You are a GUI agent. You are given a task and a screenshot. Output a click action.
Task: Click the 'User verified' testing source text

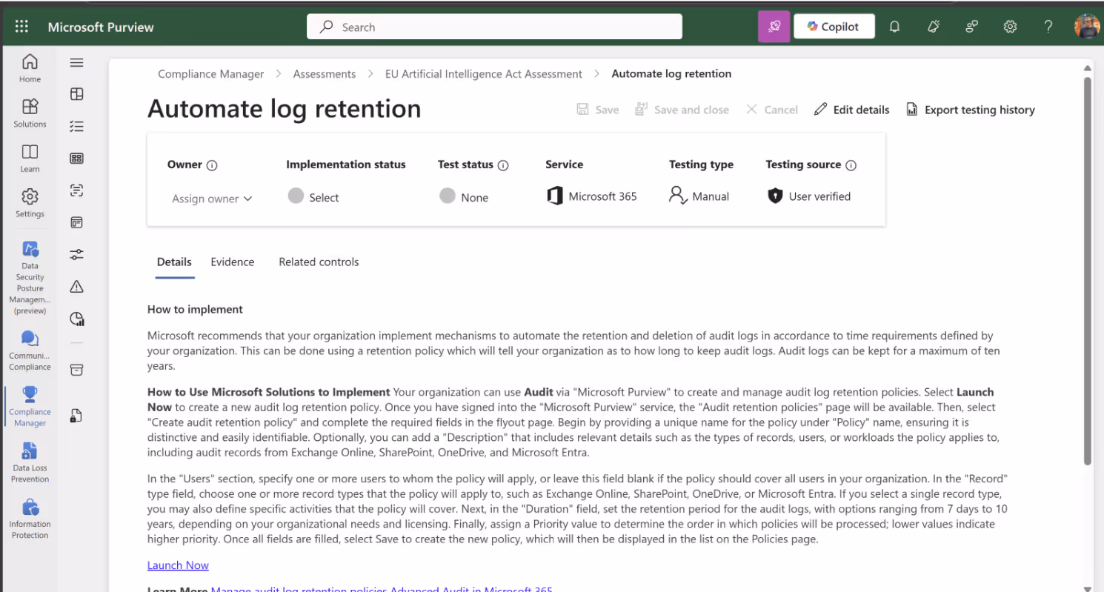pos(819,196)
